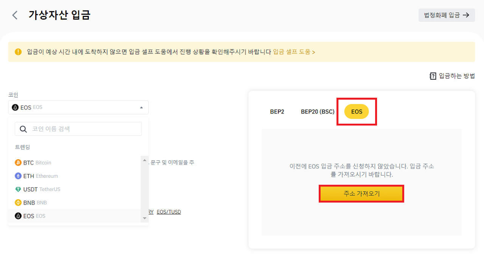Click the yellow warning exclamation icon
The width and height of the screenshot is (484, 254).
click(17, 52)
